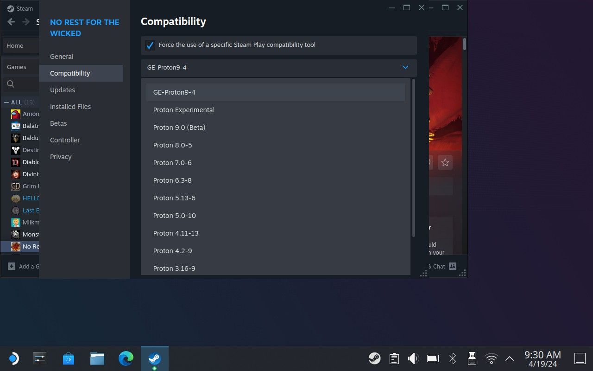Uncheck Force use of Steam Play compatibility tool
The image size is (593, 371).
point(150,45)
